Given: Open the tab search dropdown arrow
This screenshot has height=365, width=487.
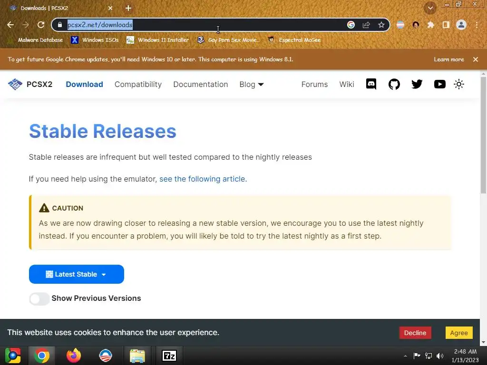Looking at the screenshot, I should click(430, 8).
